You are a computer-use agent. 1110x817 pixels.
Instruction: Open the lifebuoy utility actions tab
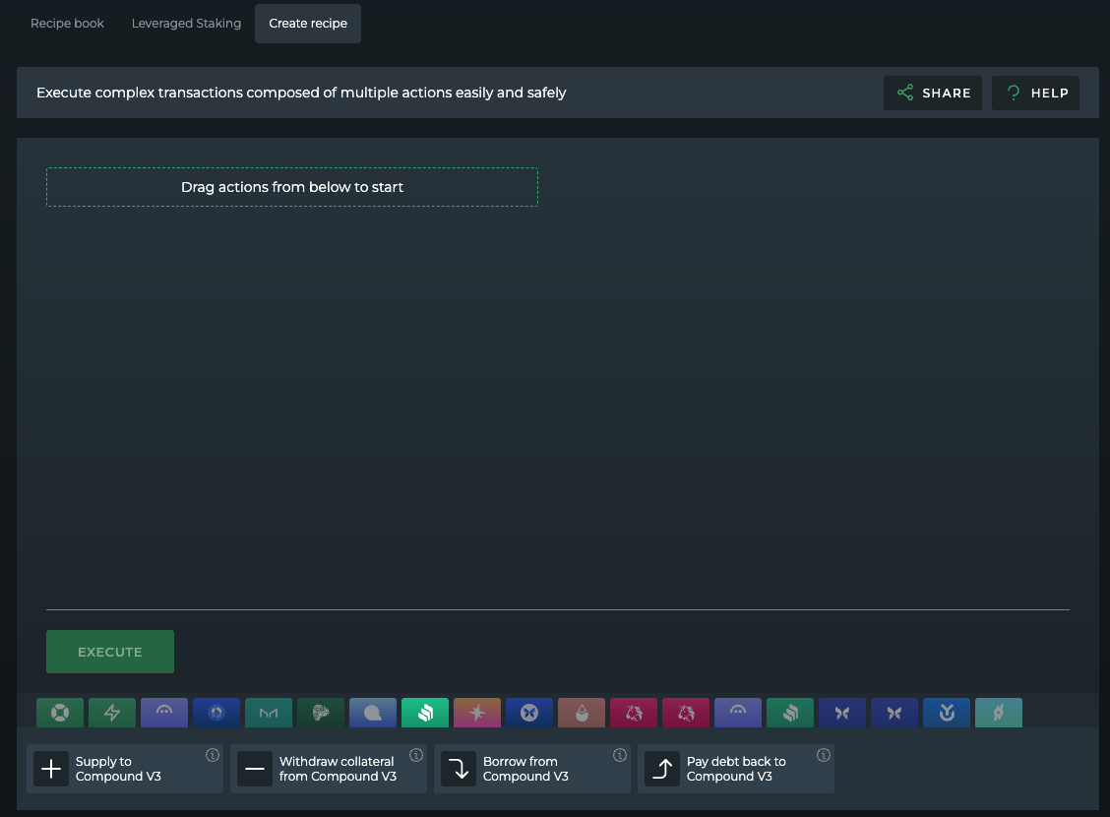pyautogui.click(x=60, y=713)
